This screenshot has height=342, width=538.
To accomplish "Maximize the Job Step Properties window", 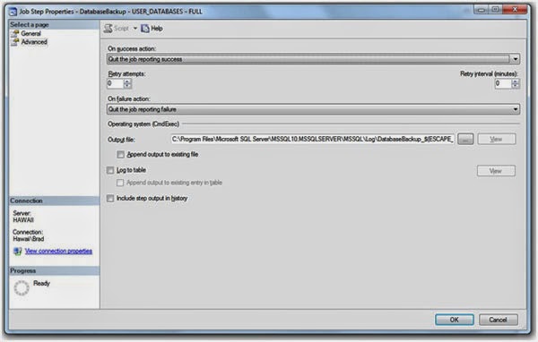I will pos(495,9).
